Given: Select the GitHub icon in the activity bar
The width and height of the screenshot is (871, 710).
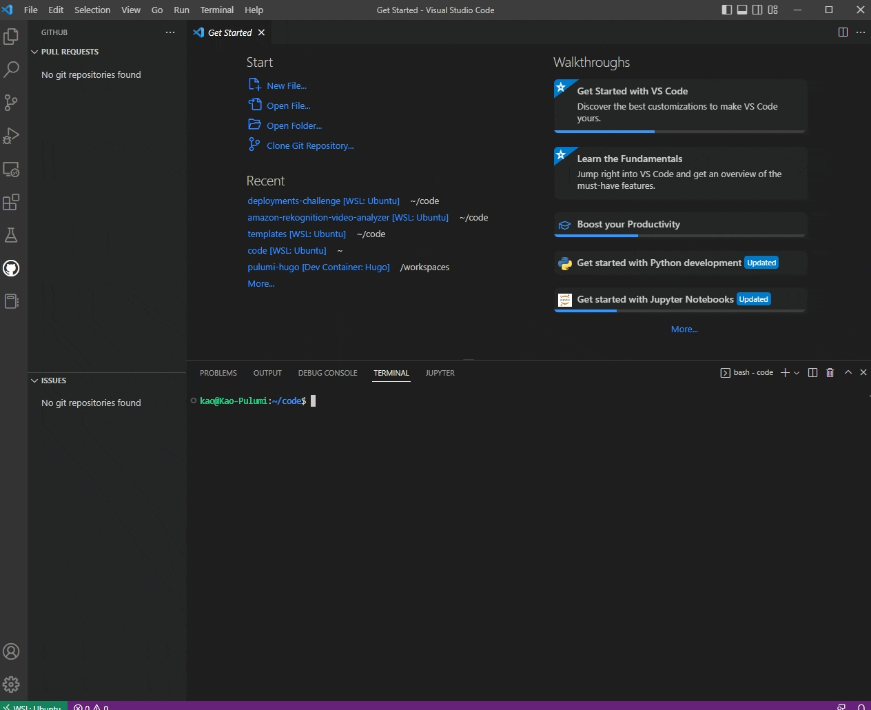Looking at the screenshot, I should (11, 268).
